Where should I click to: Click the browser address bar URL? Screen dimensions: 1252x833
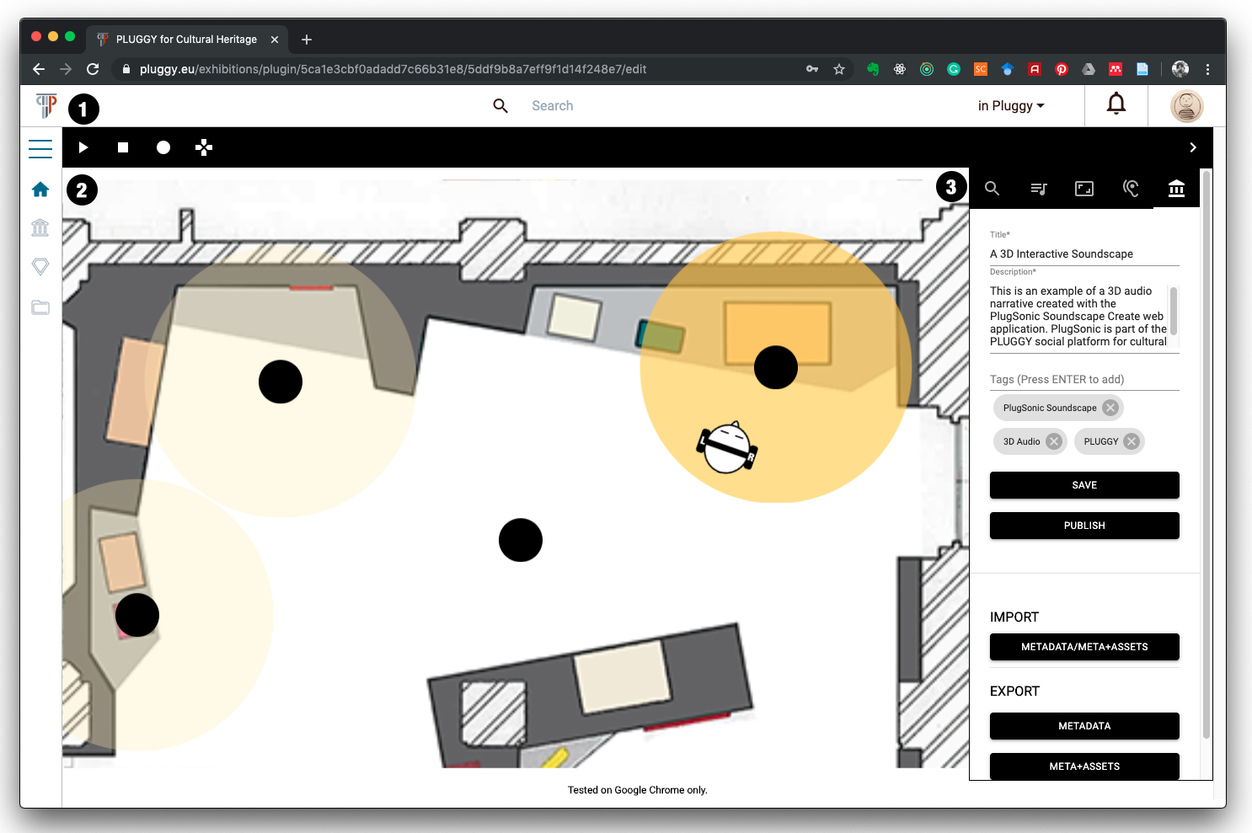pyautogui.click(x=393, y=69)
